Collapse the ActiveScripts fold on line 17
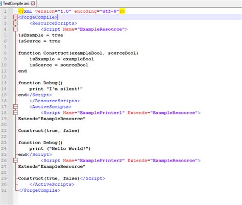The image size is (242, 205). point(15,107)
